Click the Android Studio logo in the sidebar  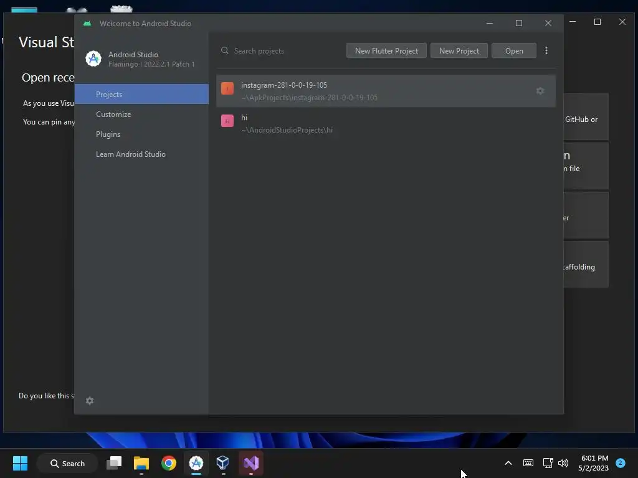click(93, 59)
